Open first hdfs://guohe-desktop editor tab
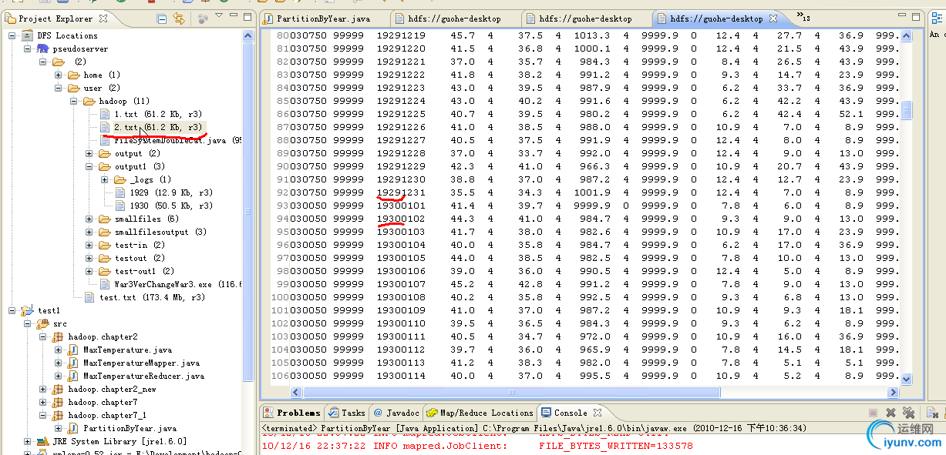The width and height of the screenshot is (946, 455). point(455,18)
